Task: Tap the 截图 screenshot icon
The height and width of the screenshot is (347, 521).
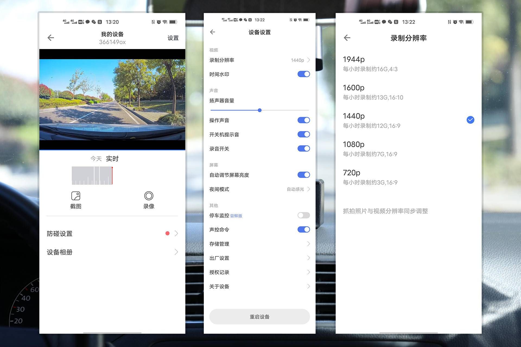Action: click(76, 196)
